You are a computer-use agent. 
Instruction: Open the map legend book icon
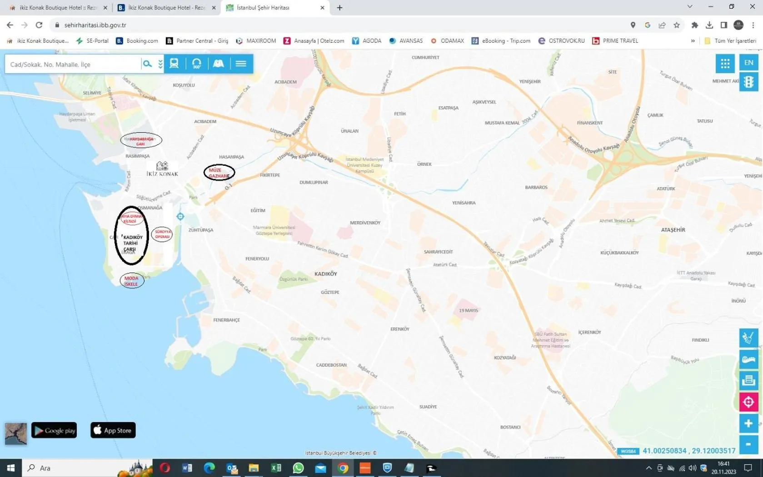click(x=218, y=63)
